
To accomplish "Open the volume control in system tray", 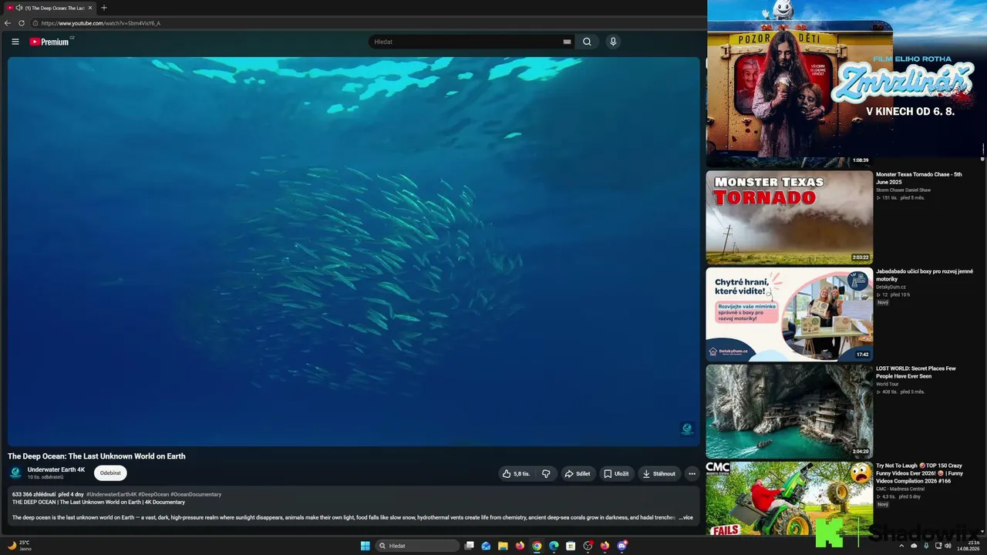I will [948, 546].
